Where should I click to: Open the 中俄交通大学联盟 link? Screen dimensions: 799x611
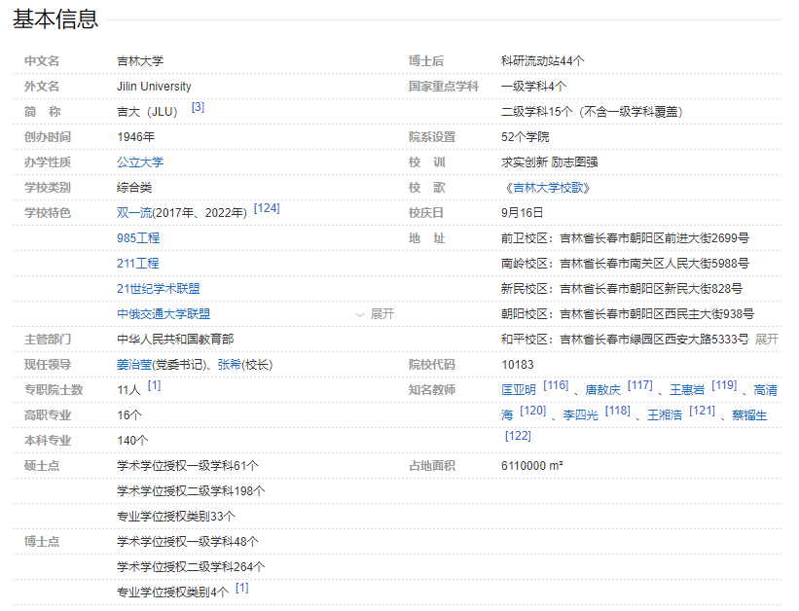163,314
